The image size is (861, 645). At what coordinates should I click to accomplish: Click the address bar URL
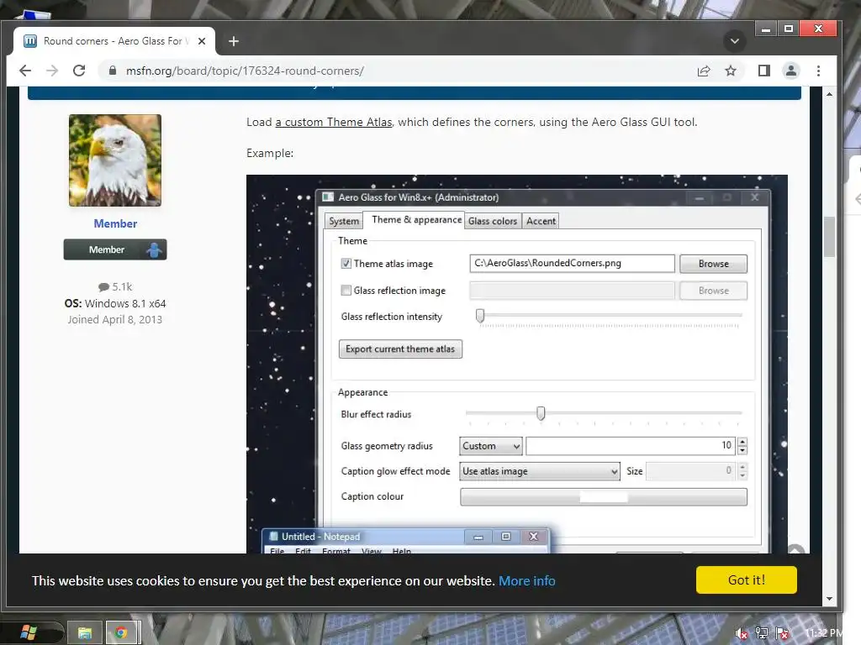pyautogui.click(x=245, y=71)
